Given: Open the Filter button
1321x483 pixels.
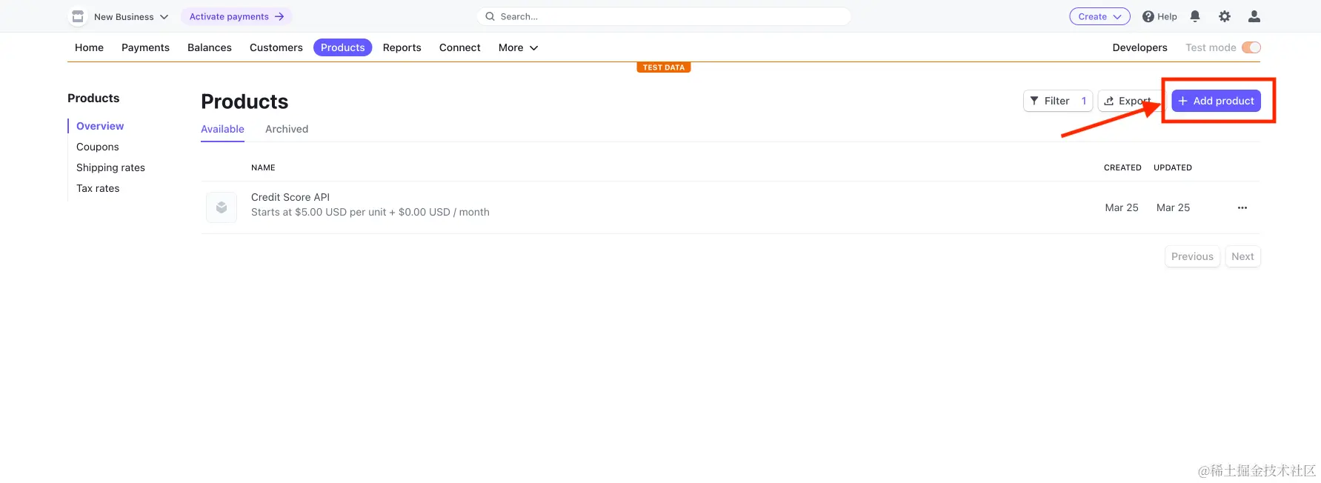Looking at the screenshot, I should pos(1057,101).
